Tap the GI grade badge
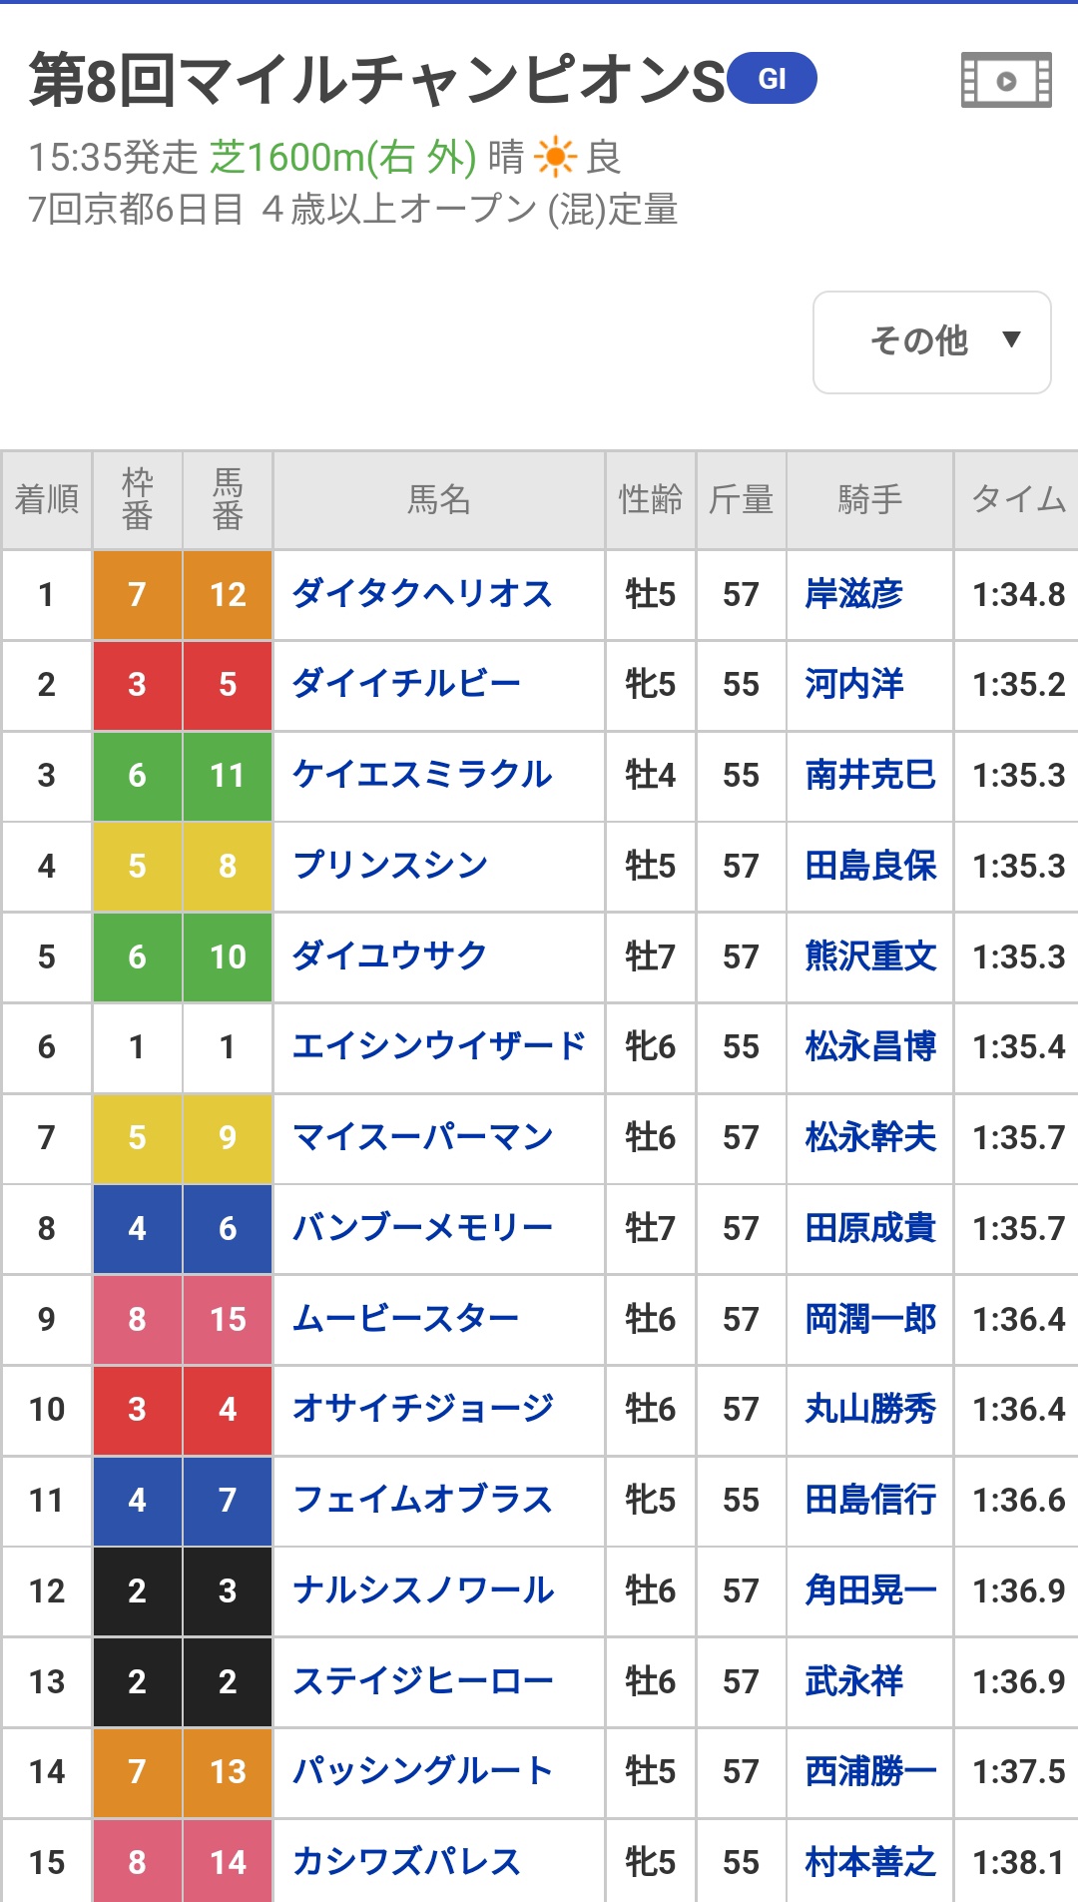 tap(772, 79)
